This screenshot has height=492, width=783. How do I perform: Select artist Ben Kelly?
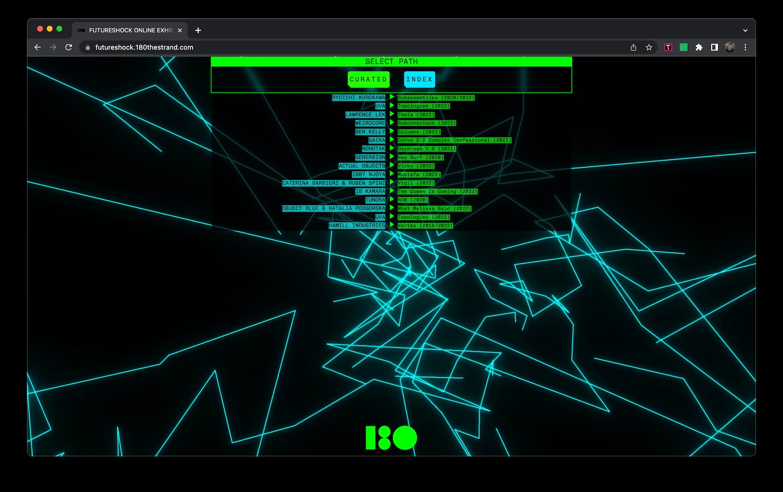pos(370,132)
